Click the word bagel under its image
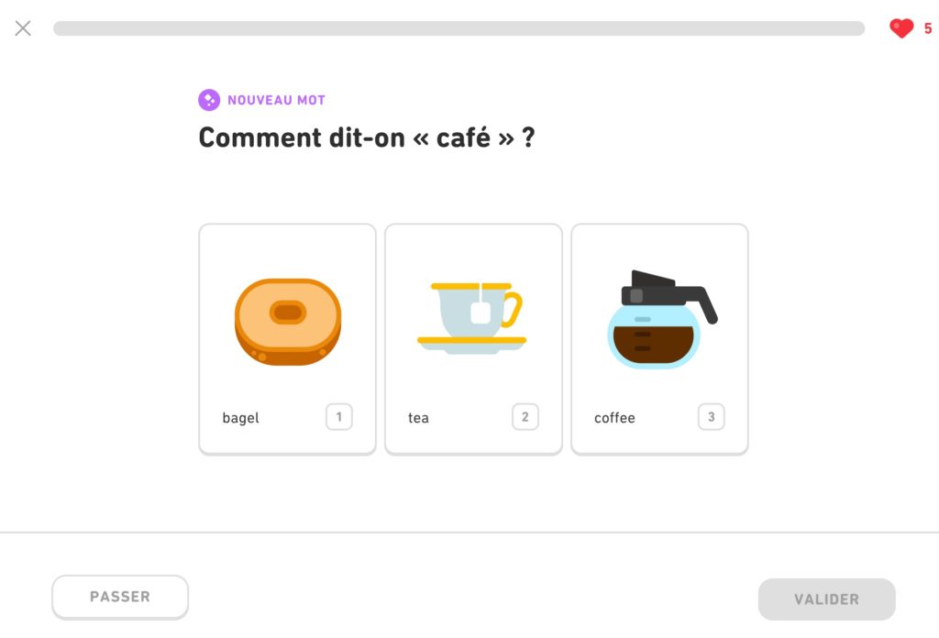The image size is (939, 638). click(x=240, y=417)
